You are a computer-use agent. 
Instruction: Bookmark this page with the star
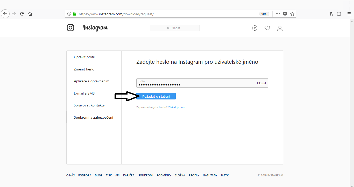(x=292, y=14)
